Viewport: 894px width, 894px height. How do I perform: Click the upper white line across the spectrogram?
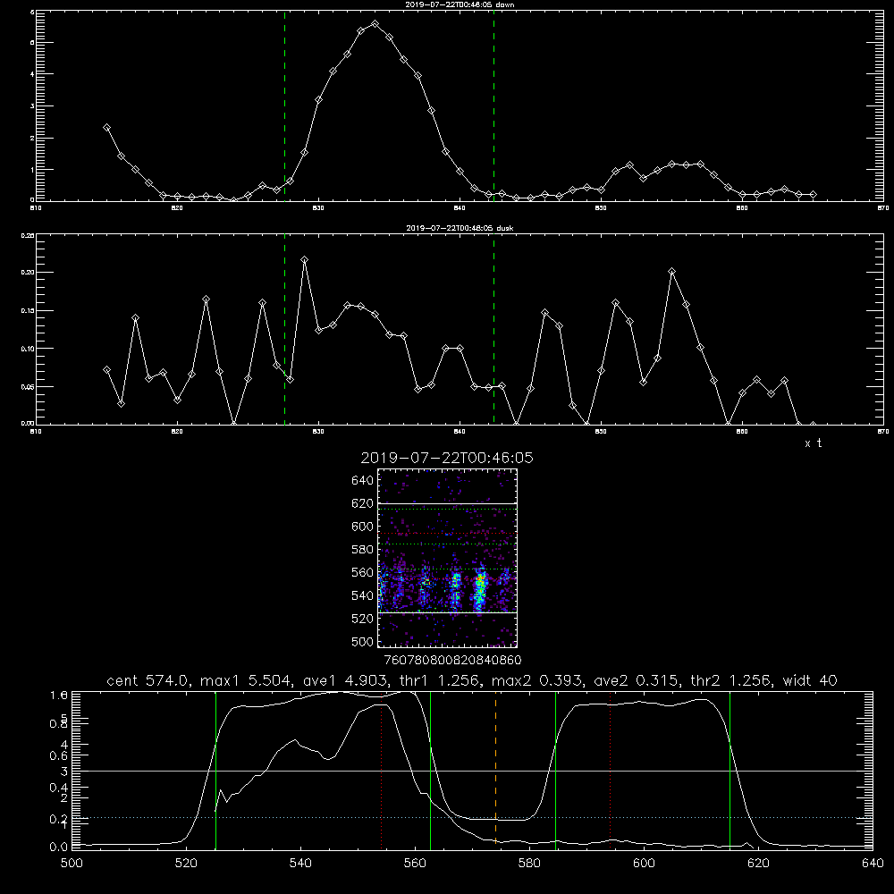[448, 503]
